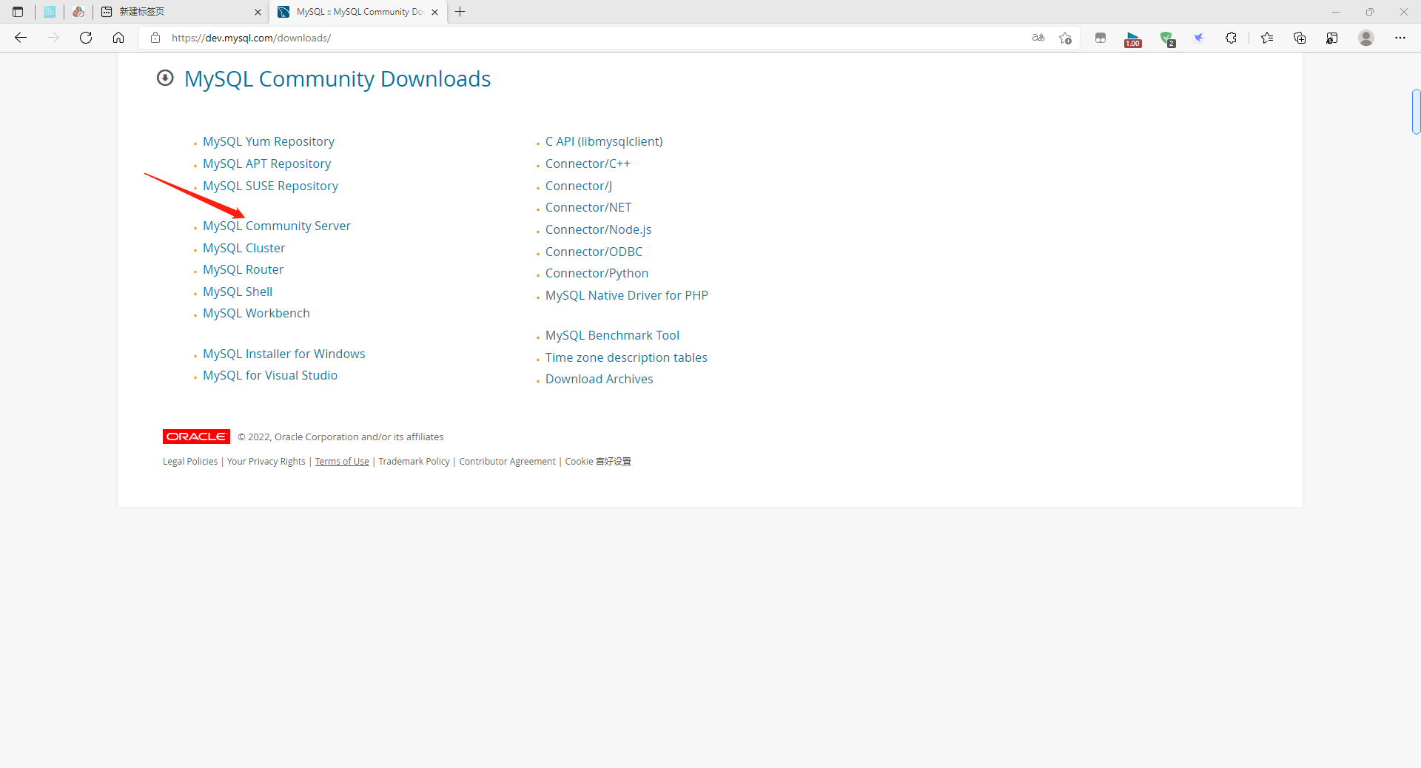
Task: Open Connector/Node.js link
Action: click(x=598, y=229)
